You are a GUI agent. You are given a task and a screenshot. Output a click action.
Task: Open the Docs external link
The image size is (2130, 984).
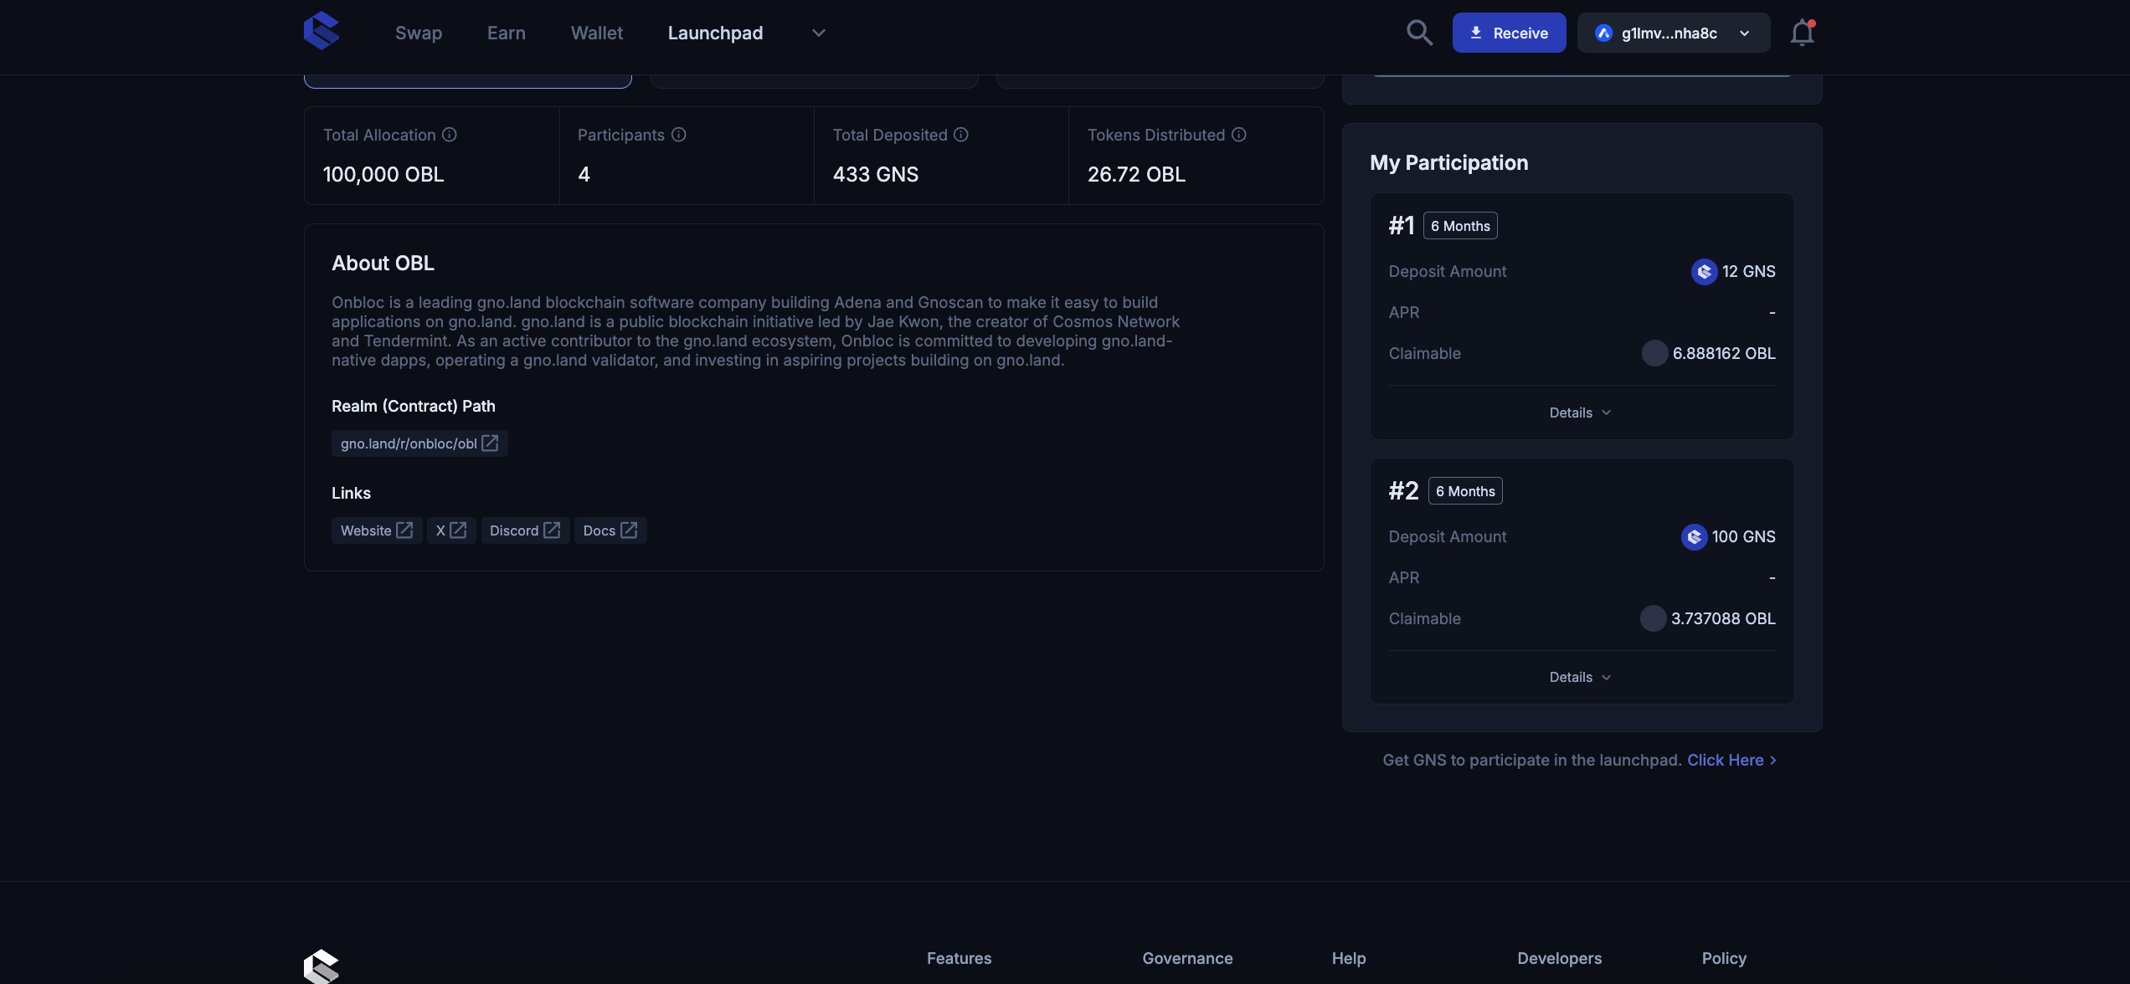[x=610, y=530]
